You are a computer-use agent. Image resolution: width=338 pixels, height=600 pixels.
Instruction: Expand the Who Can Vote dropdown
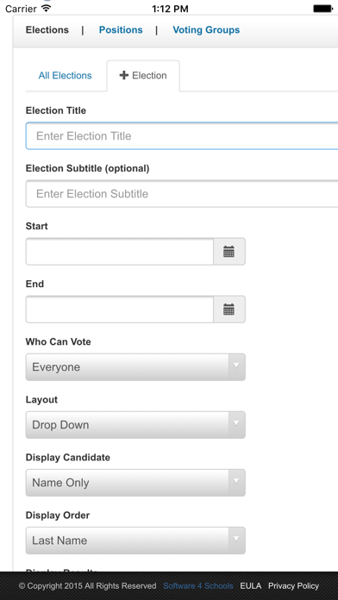tap(135, 367)
